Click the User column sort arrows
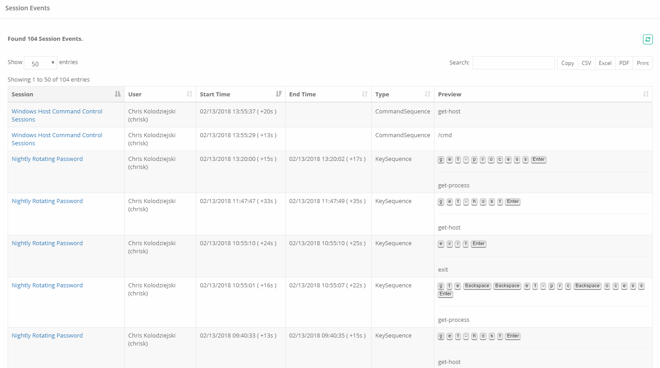Image resolution: width=660 pixels, height=368 pixels. pyautogui.click(x=189, y=94)
